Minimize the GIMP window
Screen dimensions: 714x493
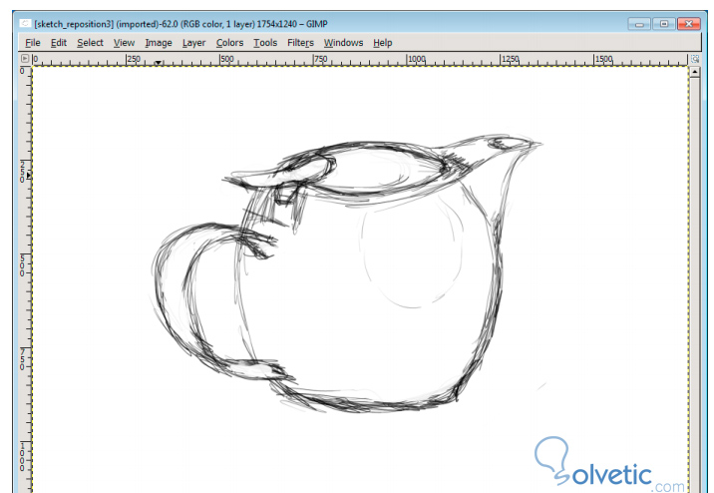(639, 24)
